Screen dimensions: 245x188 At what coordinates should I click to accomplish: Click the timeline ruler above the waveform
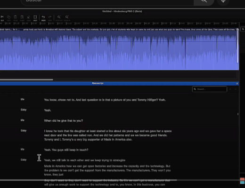point(119,23)
